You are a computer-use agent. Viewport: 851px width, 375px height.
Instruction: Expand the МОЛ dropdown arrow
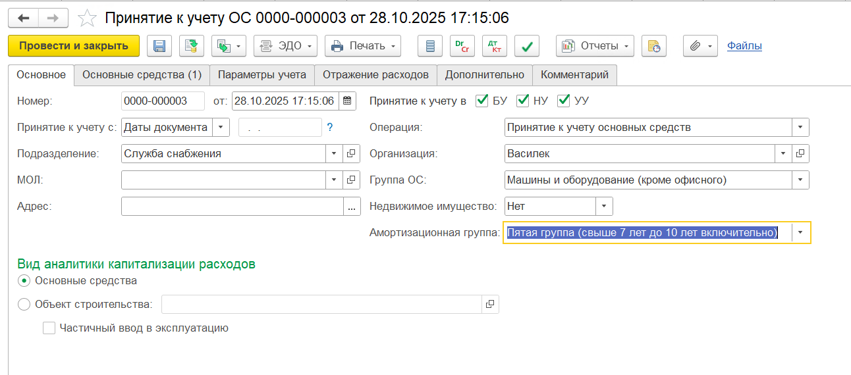335,180
